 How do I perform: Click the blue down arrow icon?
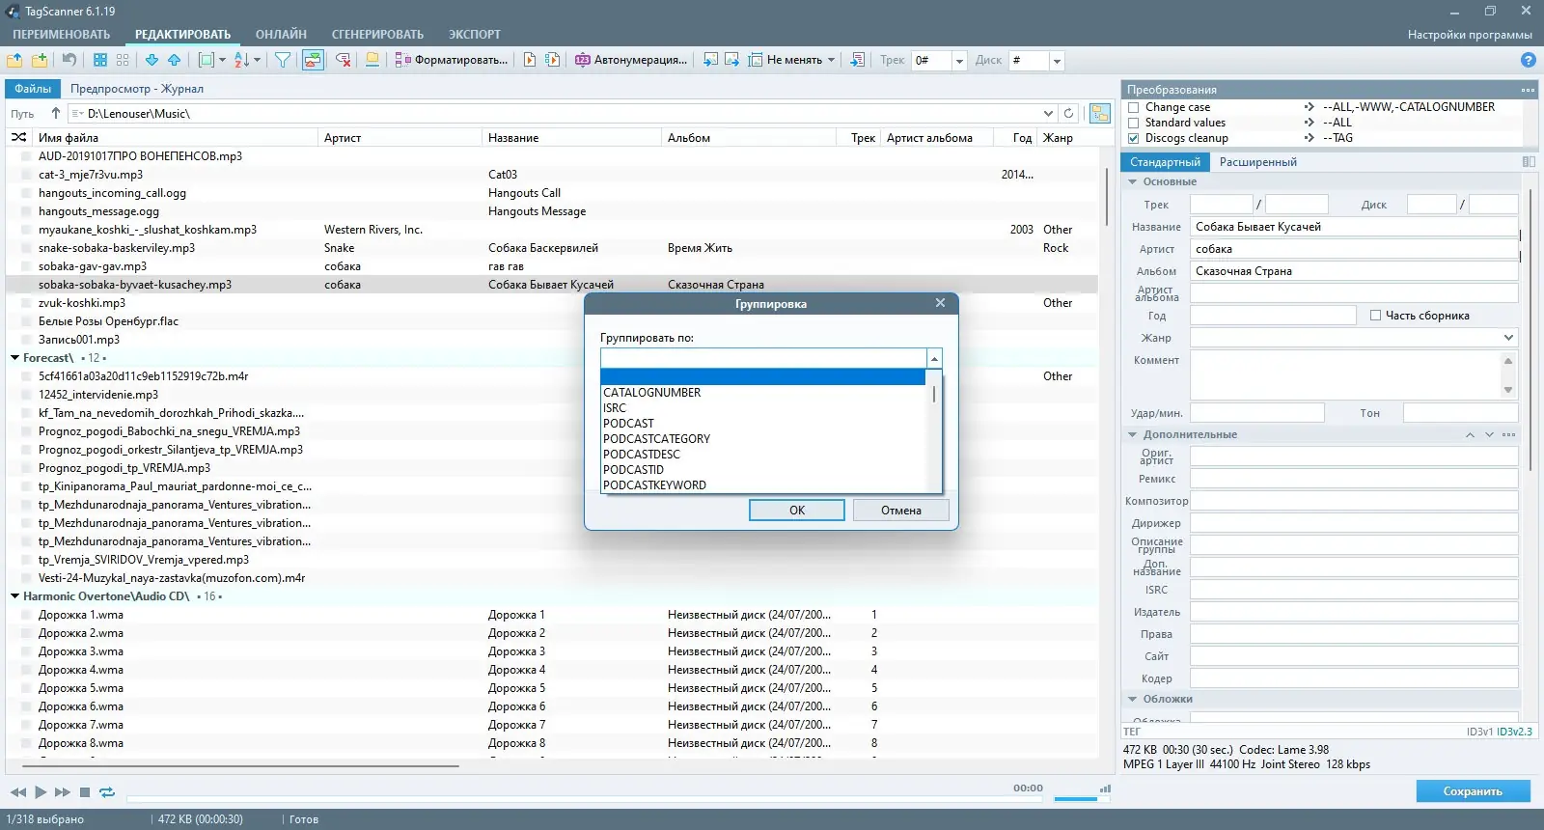point(152,60)
